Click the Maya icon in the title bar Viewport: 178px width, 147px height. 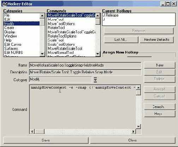(5, 4)
